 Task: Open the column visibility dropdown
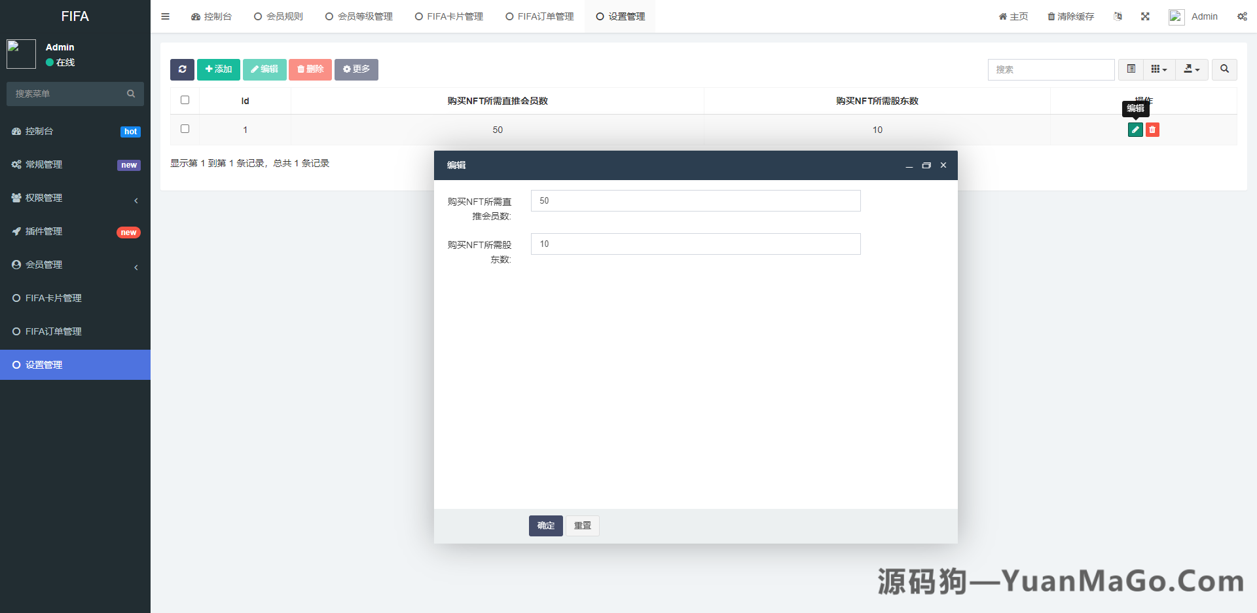(x=1159, y=69)
